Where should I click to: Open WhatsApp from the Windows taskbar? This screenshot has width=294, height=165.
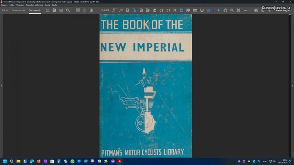(73, 161)
